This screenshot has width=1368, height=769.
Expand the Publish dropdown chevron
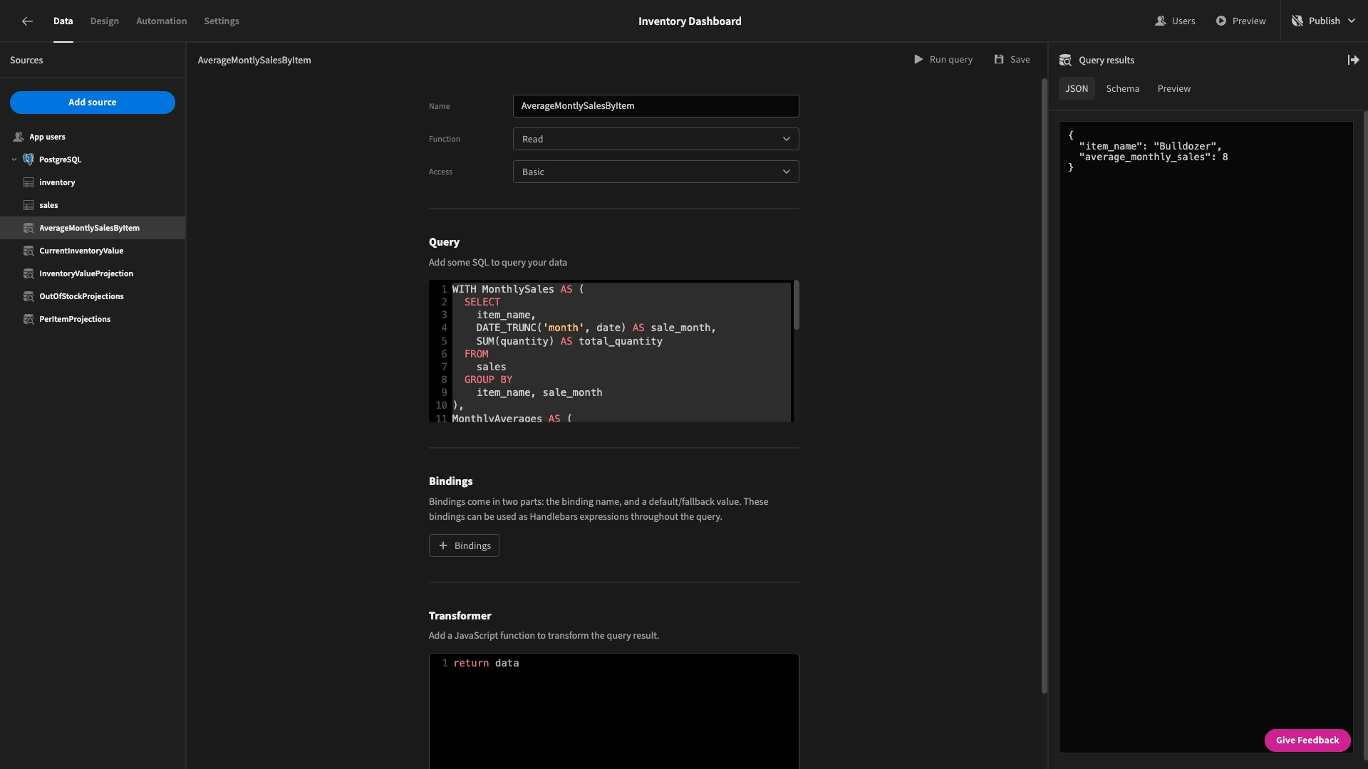(x=1352, y=21)
